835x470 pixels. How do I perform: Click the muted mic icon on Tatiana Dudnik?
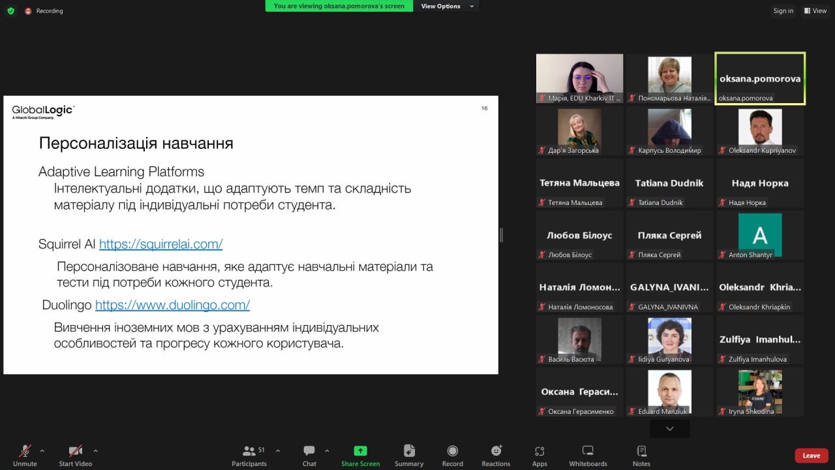click(x=631, y=202)
